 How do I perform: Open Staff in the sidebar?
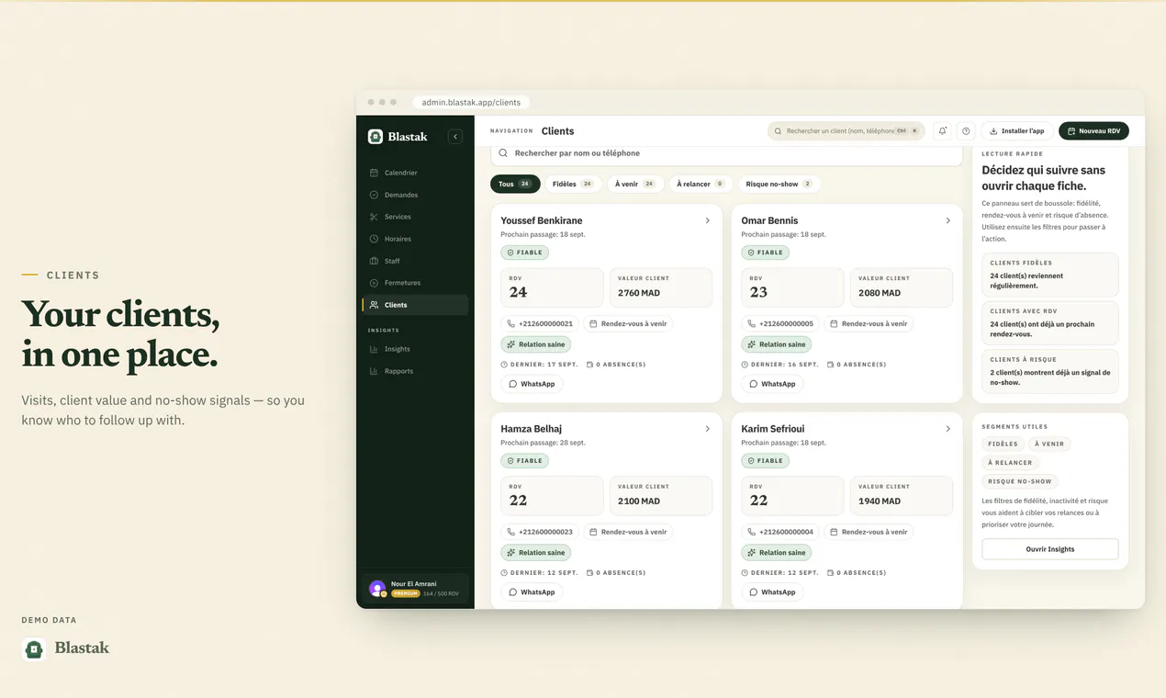point(415,261)
